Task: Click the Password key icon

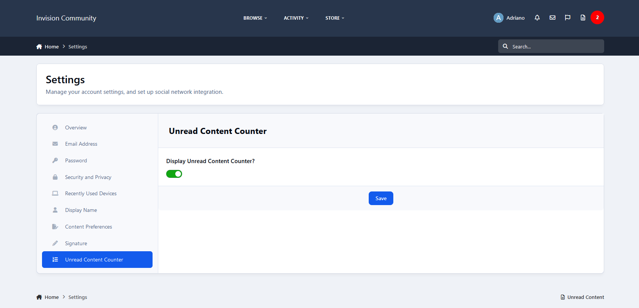Action: click(x=55, y=160)
